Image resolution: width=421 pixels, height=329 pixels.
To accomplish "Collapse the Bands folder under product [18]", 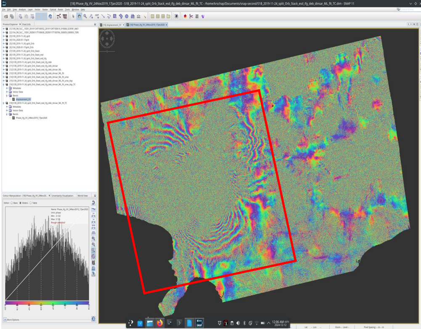I will pos(7,114).
